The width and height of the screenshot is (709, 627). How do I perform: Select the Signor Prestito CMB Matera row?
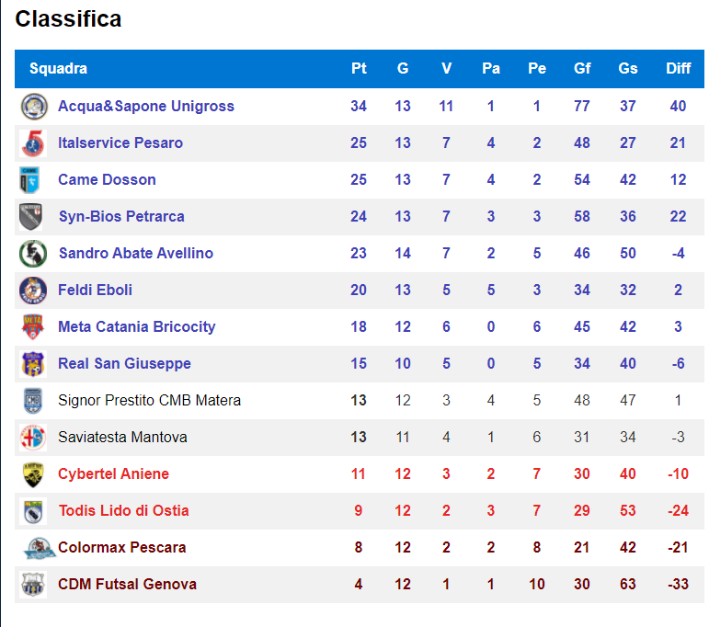click(359, 401)
